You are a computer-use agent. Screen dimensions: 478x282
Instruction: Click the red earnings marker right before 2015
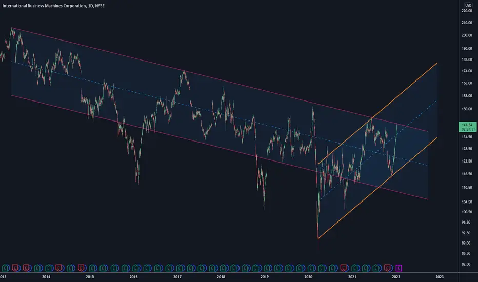[x=81, y=268]
